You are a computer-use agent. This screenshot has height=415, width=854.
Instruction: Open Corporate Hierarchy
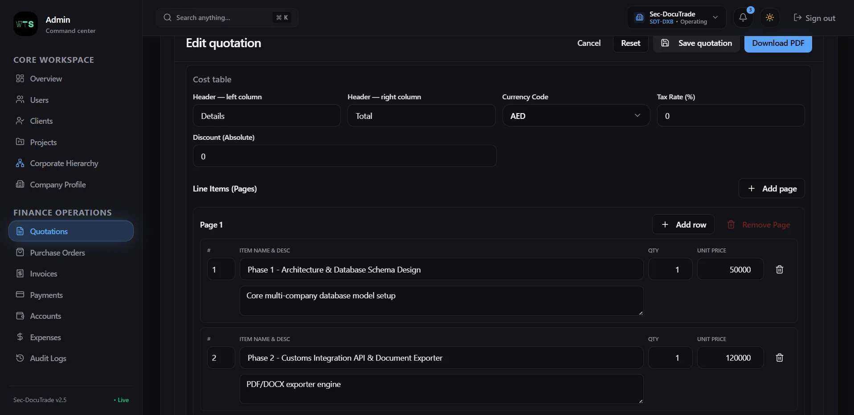tap(71, 163)
